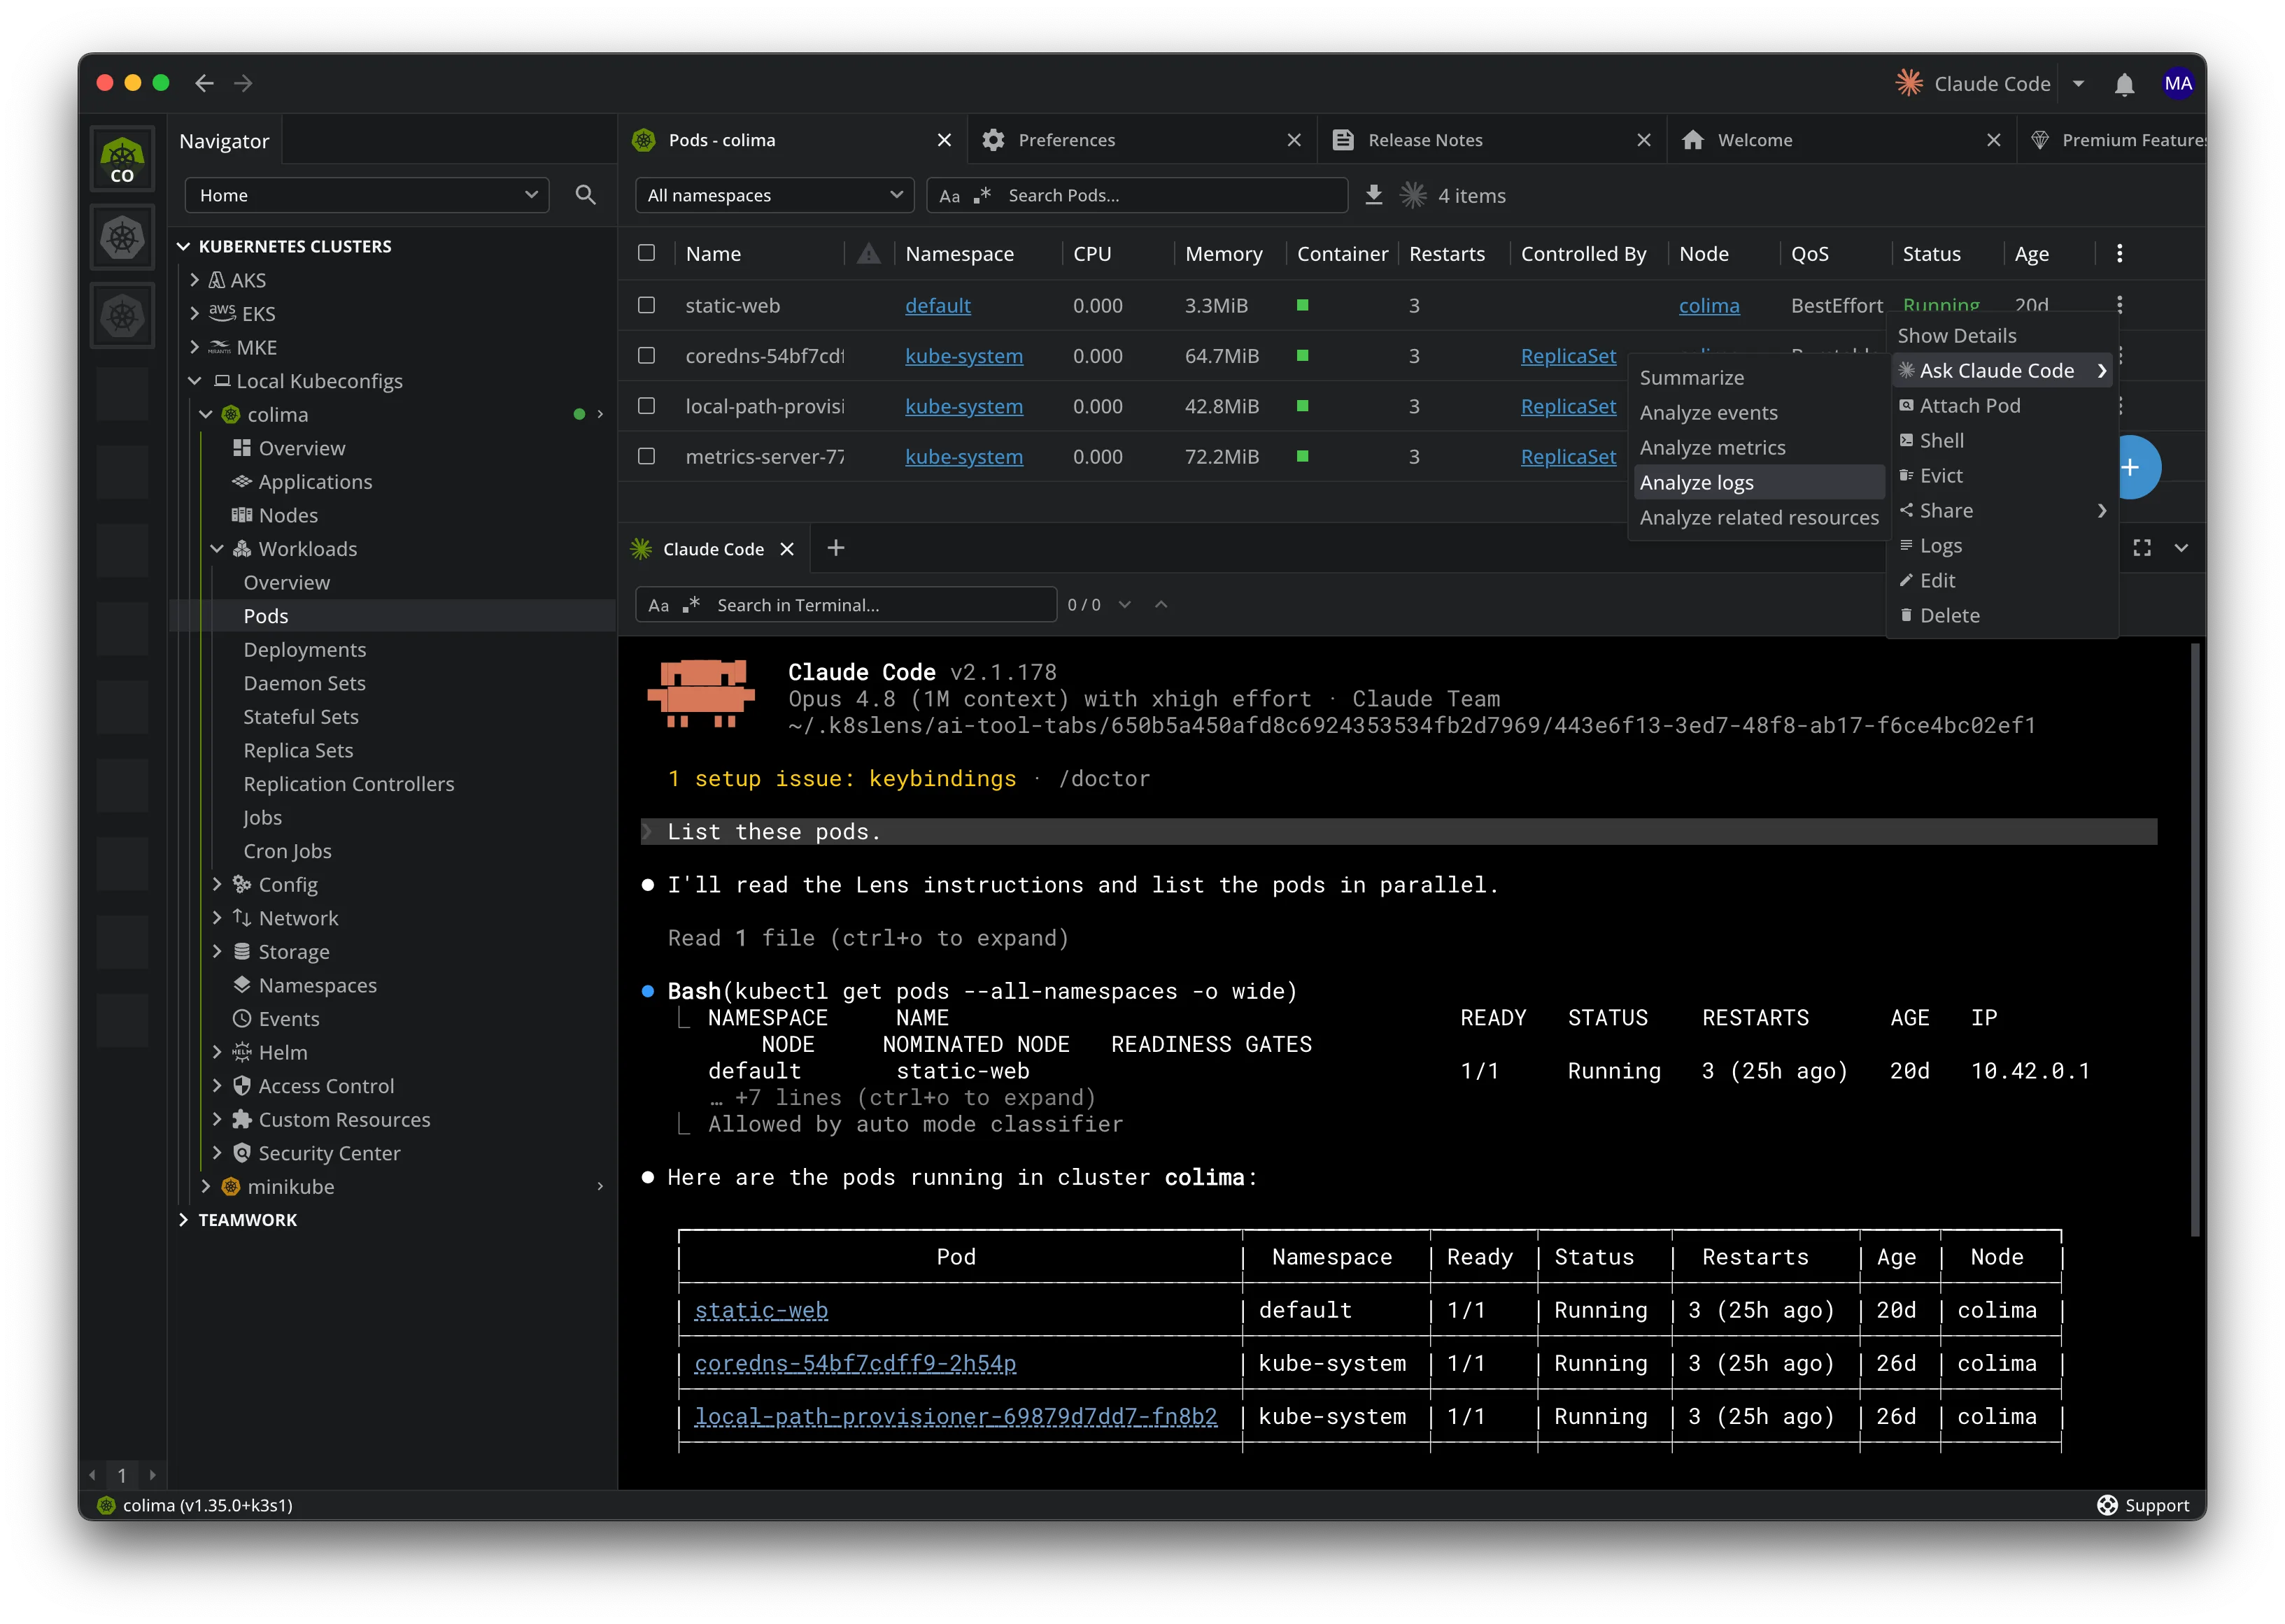Go to next hotbar page arrow

152,1475
